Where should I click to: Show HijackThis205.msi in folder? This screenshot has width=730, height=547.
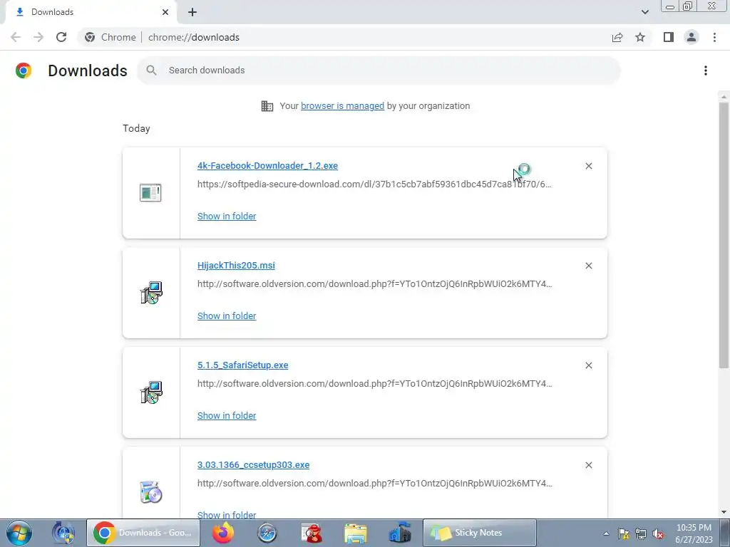tap(227, 316)
